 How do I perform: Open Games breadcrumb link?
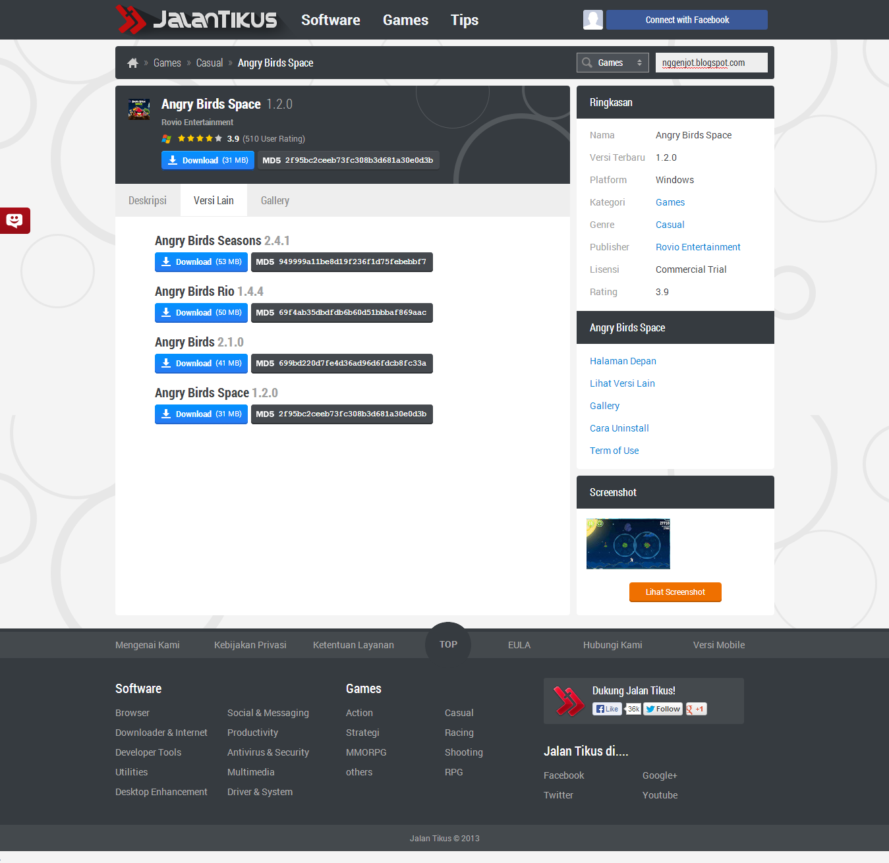pos(167,63)
